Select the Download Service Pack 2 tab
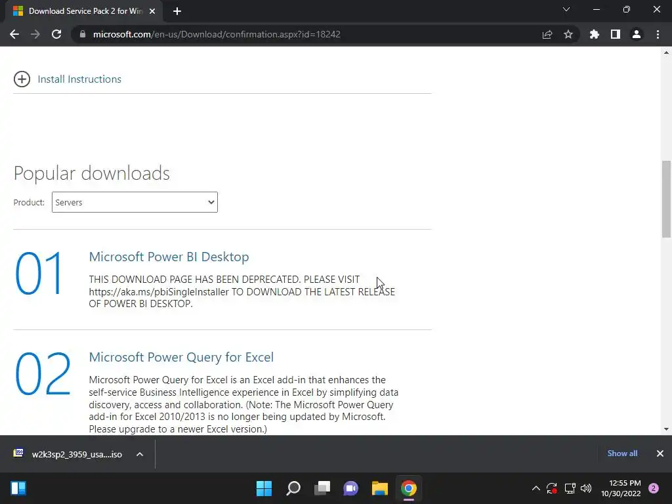The image size is (672, 504). tap(83, 11)
